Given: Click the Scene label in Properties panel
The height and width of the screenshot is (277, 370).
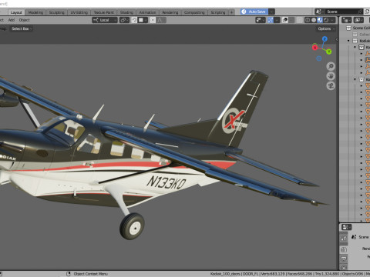Looking at the screenshot, I should pos(364,237).
